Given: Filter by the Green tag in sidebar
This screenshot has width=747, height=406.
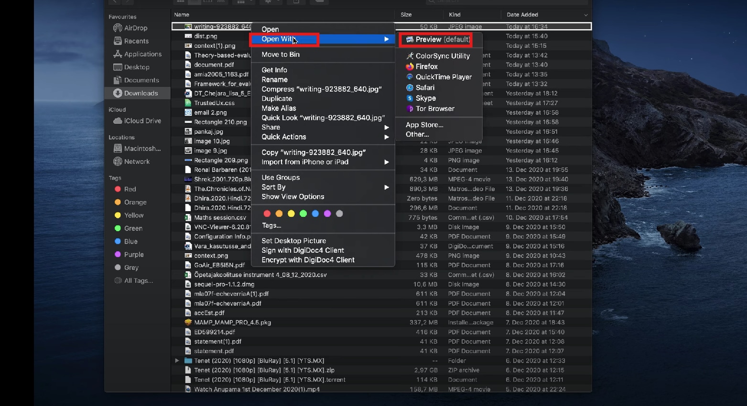Looking at the screenshot, I should [129, 228].
